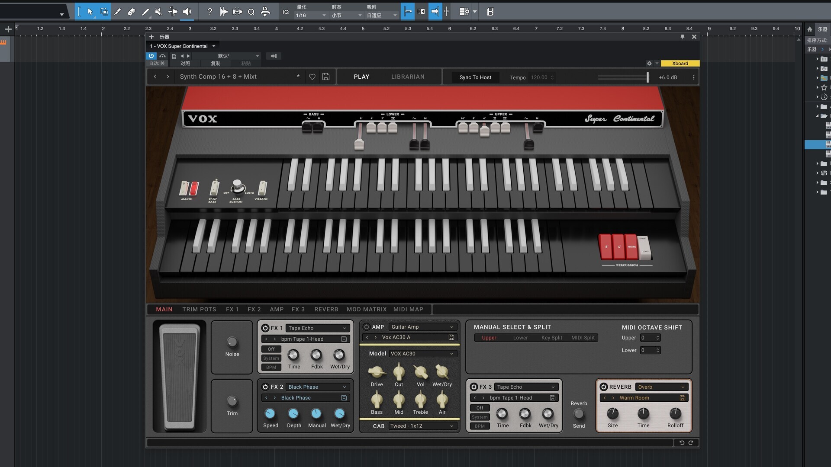Select the Range selection tool
This screenshot has height=467, width=831.
point(104,12)
